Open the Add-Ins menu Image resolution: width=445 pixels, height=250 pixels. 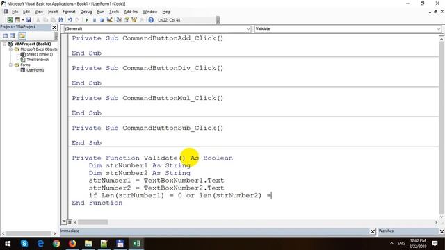131,12
